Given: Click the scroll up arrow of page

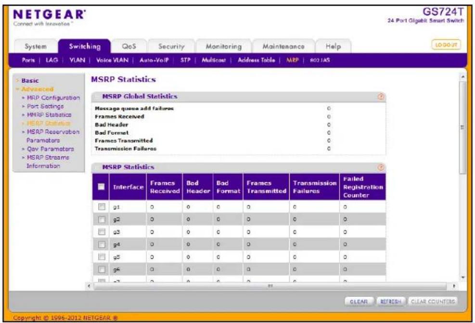Looking at the screenshot, I should point(462,77).
